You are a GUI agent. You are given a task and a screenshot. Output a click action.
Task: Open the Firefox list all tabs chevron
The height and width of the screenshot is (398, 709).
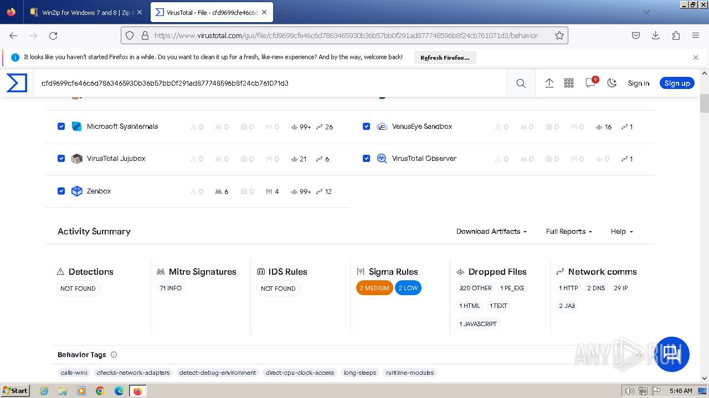point(646,12)
